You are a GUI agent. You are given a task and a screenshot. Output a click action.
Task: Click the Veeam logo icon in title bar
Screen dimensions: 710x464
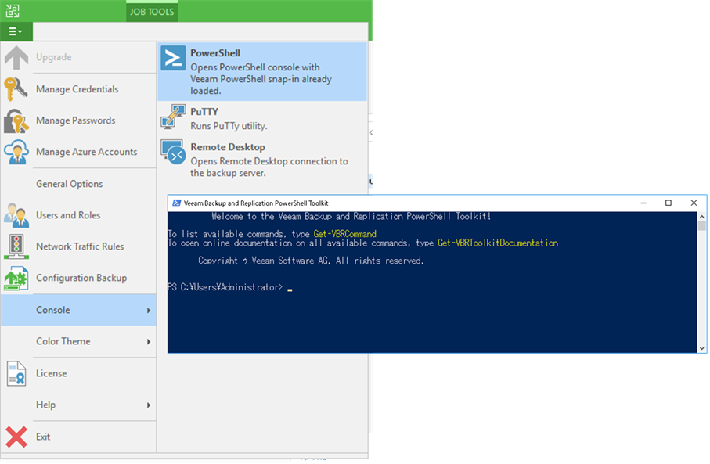[x=13, y=11]
